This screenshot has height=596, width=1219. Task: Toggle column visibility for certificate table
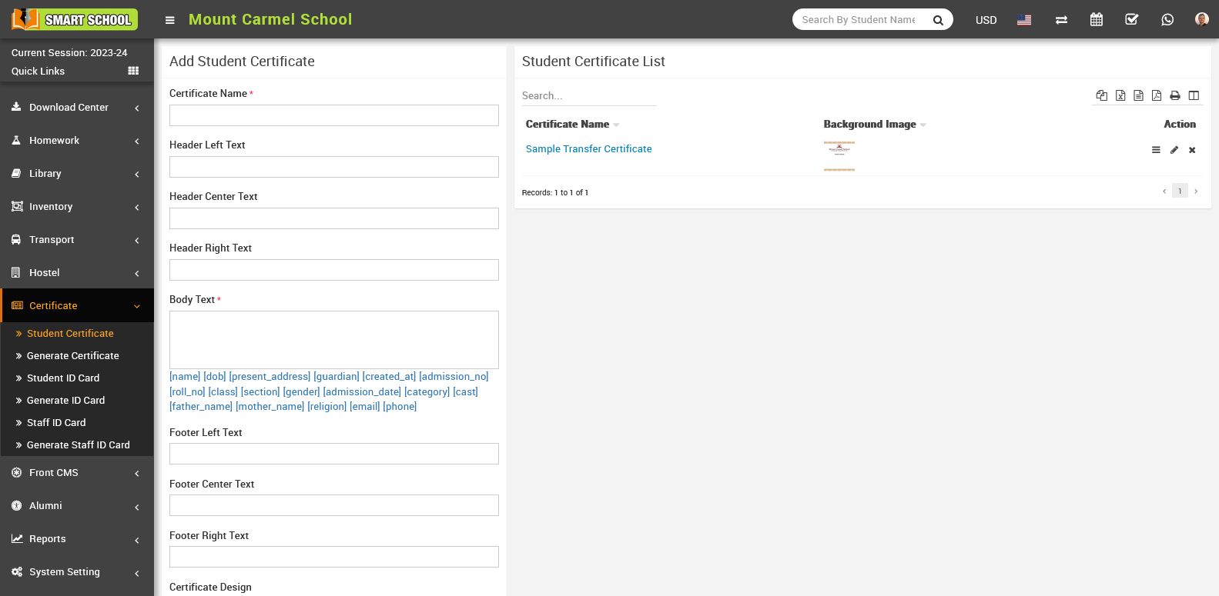tap(1194, 95)
